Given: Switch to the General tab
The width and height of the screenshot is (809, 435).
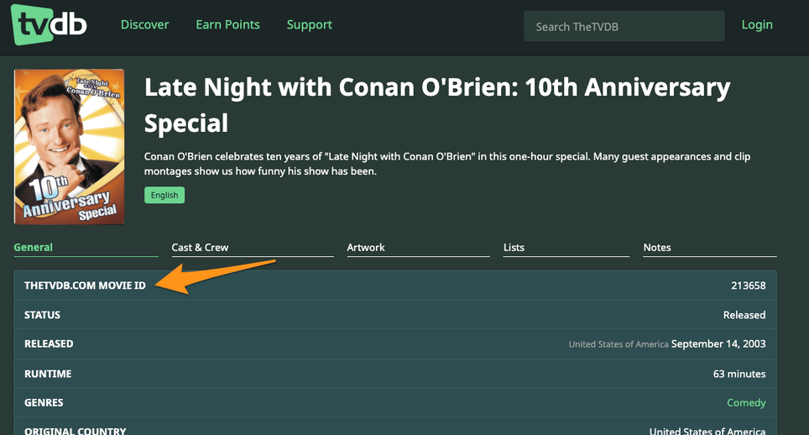Looking at the screenshot, I should 34,247.
